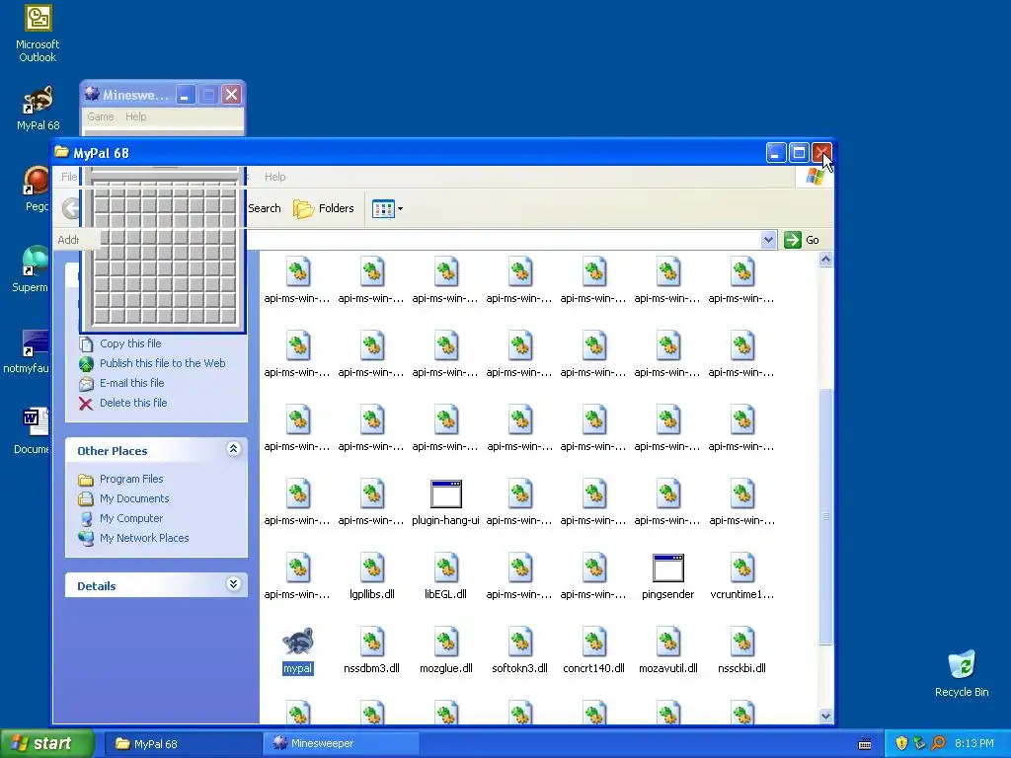Image resolution: width=1011 pixels, height=758 pixels.
Task: Close the Minesweeper window
Action: (x=231, y=96)
